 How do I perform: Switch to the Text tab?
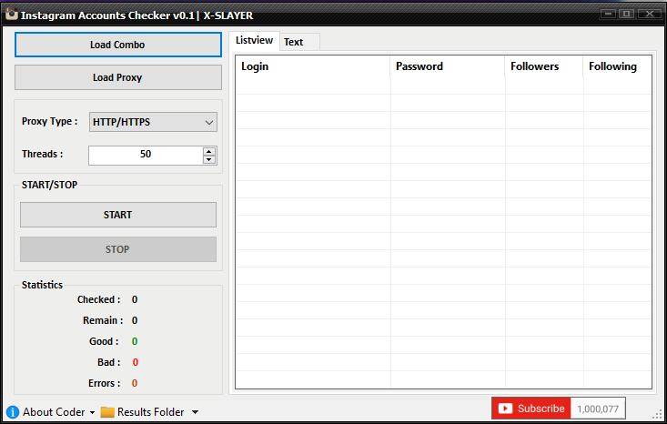pyautogui.click(x=299, y=42)
